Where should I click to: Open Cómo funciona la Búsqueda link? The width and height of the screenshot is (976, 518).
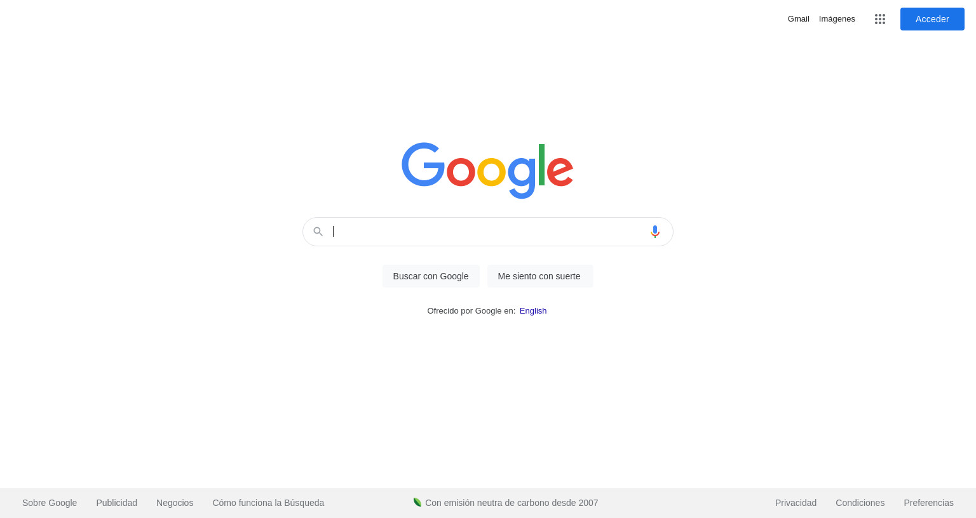[268, 503]
